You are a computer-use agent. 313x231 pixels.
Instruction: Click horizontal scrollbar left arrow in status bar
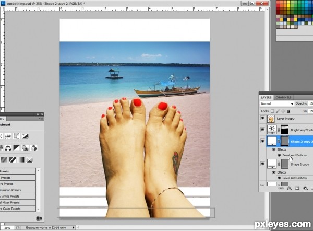coord(78,227)
